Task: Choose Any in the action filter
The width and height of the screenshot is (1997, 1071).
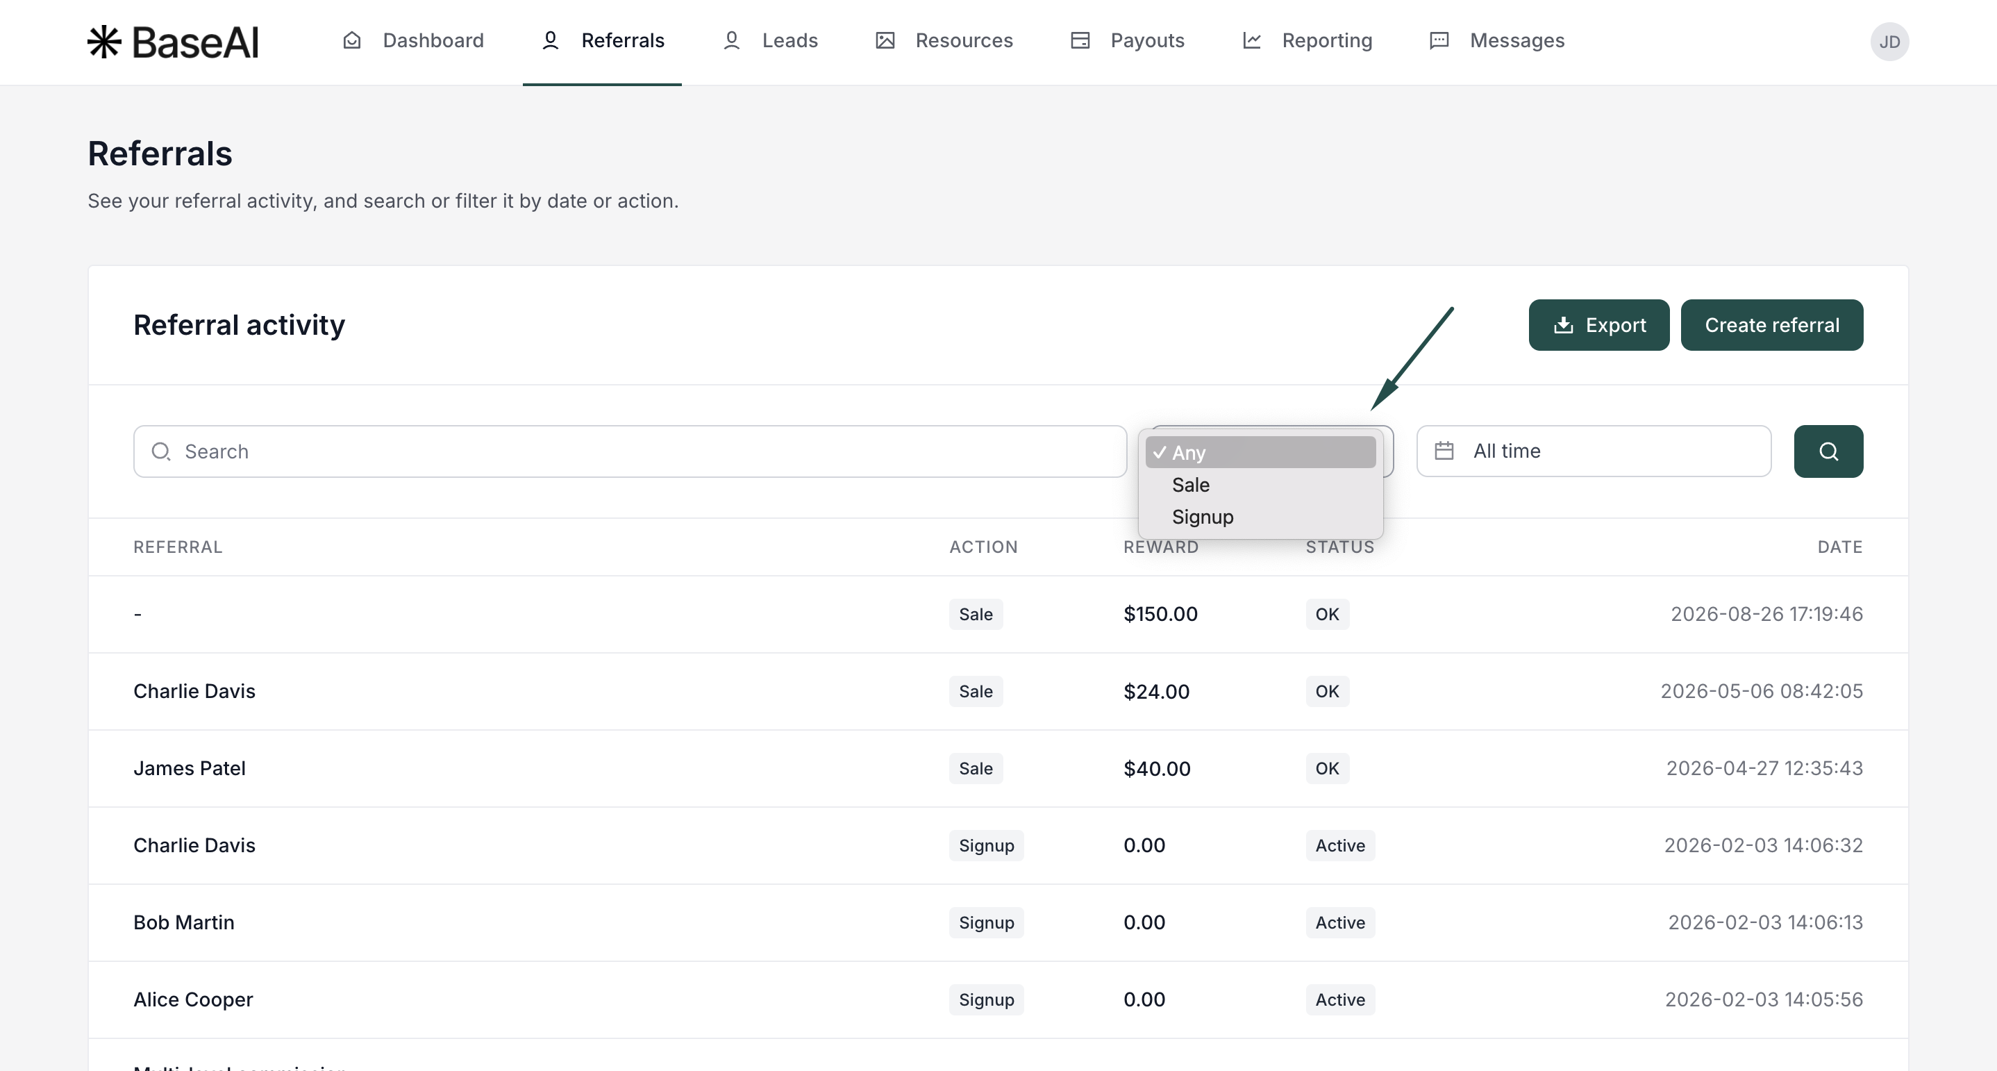Action: click(x=1260, y=452)
